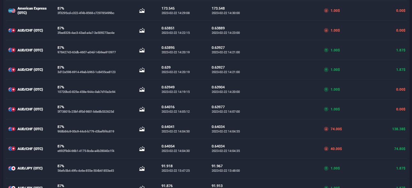View chart for the 40.00$ AUD/CHF trade
412x188 pixels.
coord(142,149)
